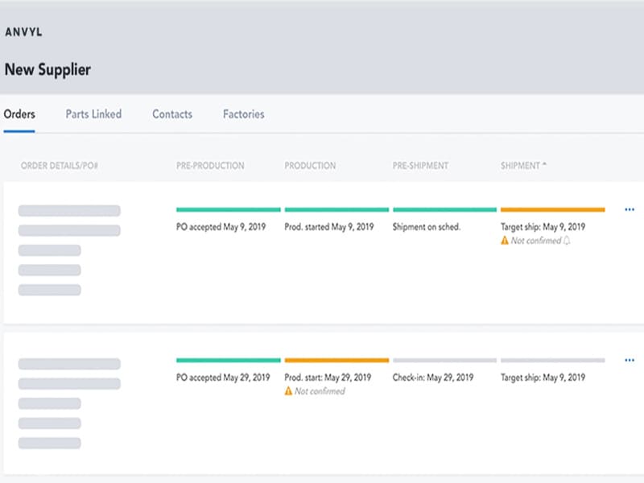This screenshot has height=483, width=644.
Task: Switch to the Orders tab
Action: click(x=19, y=114)
